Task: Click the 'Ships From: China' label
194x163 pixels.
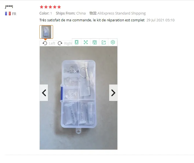Action: pyautogui.click(x=71, y=13)
